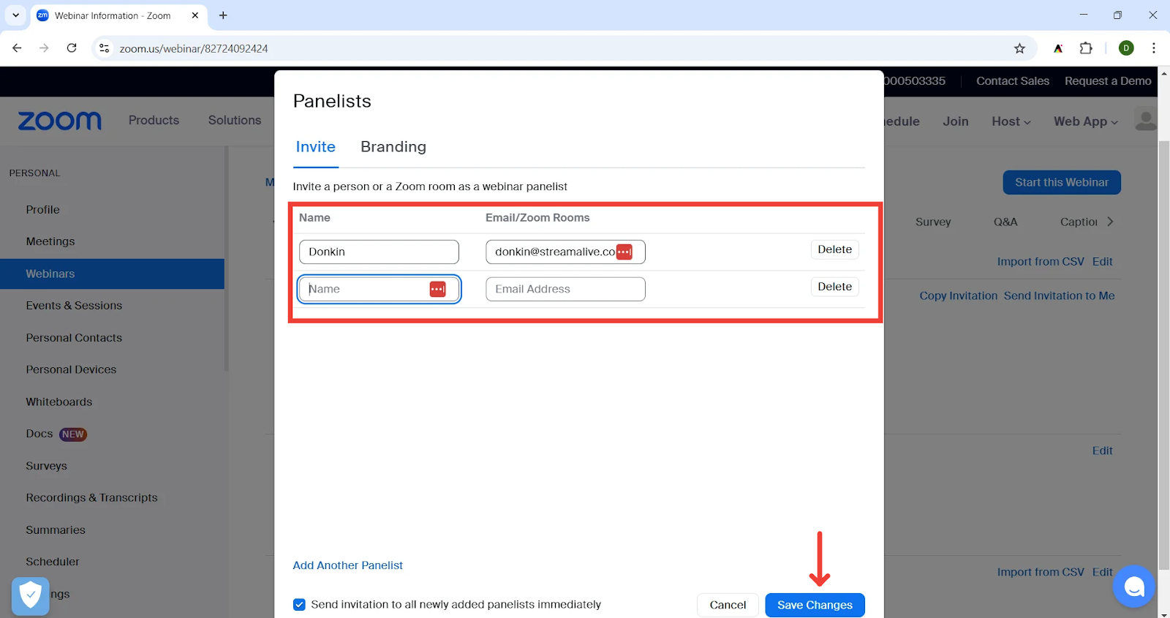
Task: Click the password manager icon in Name field
Action: pos(437,289)
